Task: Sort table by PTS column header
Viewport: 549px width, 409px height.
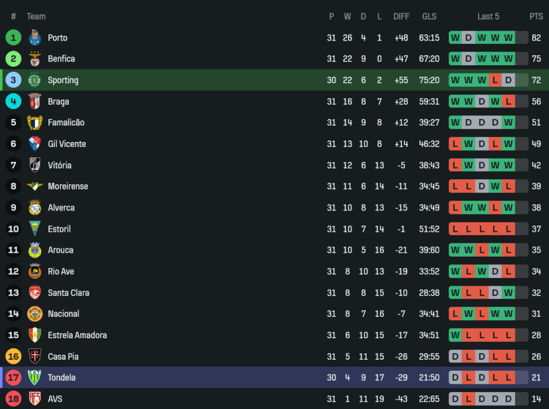Action: coord(536,16)
